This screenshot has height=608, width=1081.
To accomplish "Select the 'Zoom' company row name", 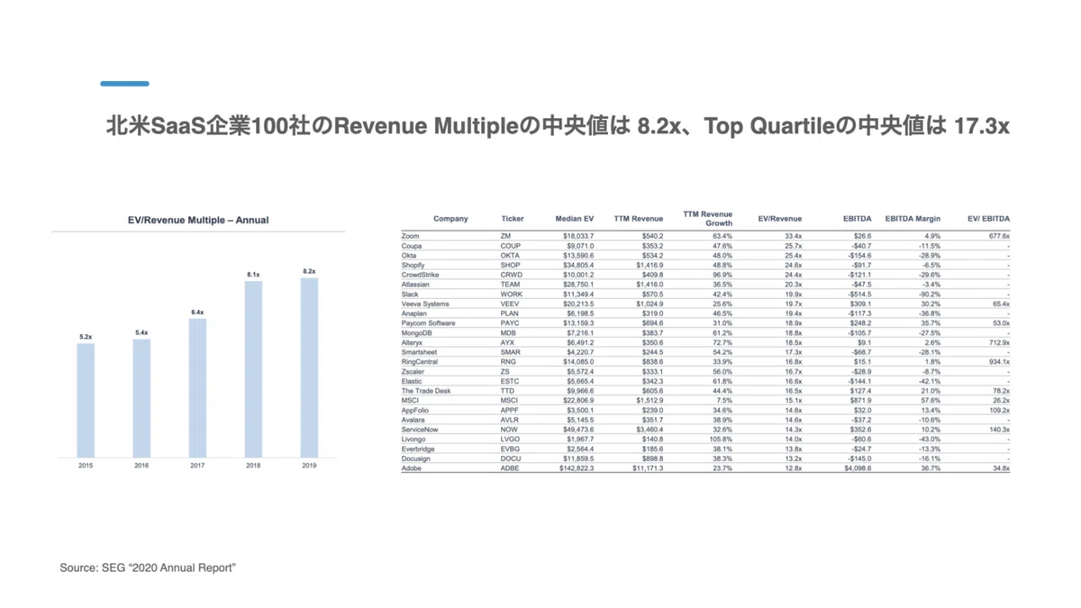I will click(411, 236).
